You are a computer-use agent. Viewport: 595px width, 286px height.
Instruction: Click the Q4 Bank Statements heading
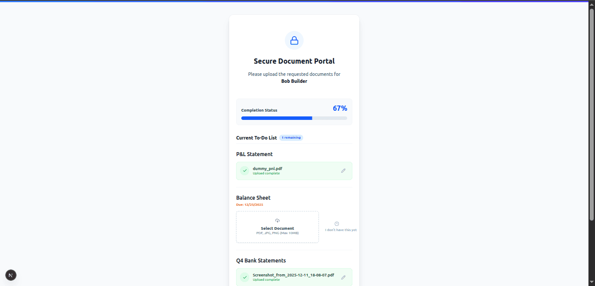point(261,261)
